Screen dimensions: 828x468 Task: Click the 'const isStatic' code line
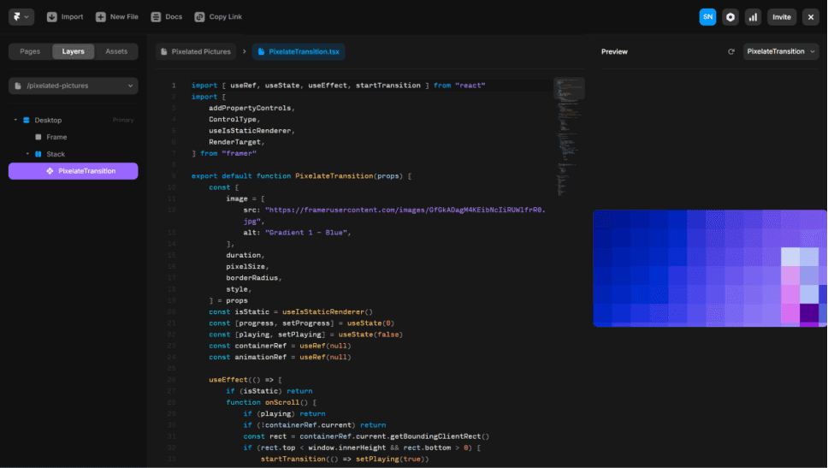291,311
